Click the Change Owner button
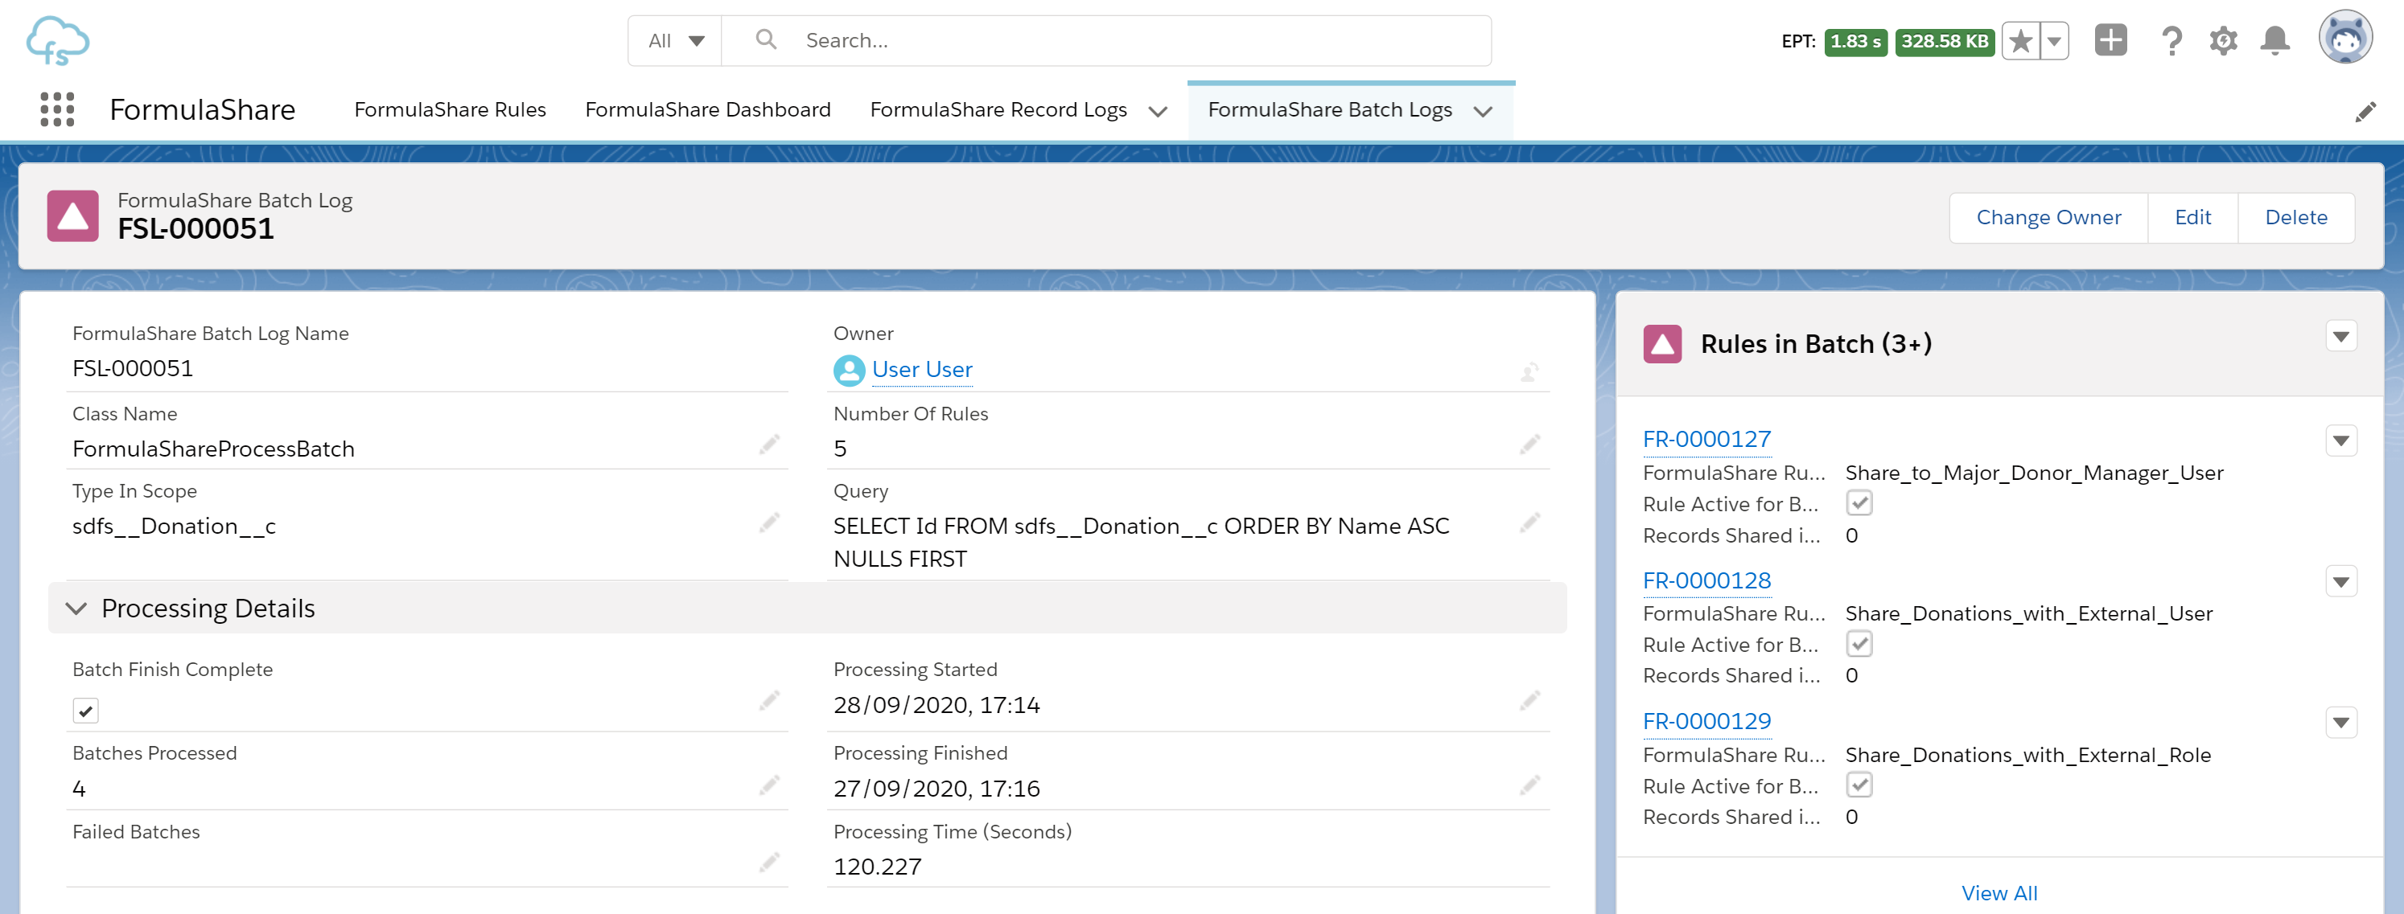2404x914 pixels. 2048,217
